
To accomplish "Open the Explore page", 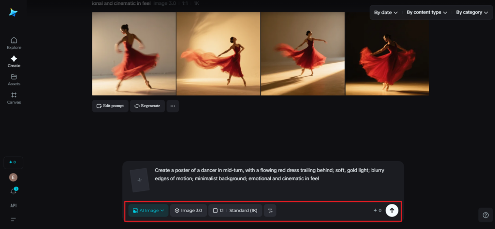I will point(14,43).
